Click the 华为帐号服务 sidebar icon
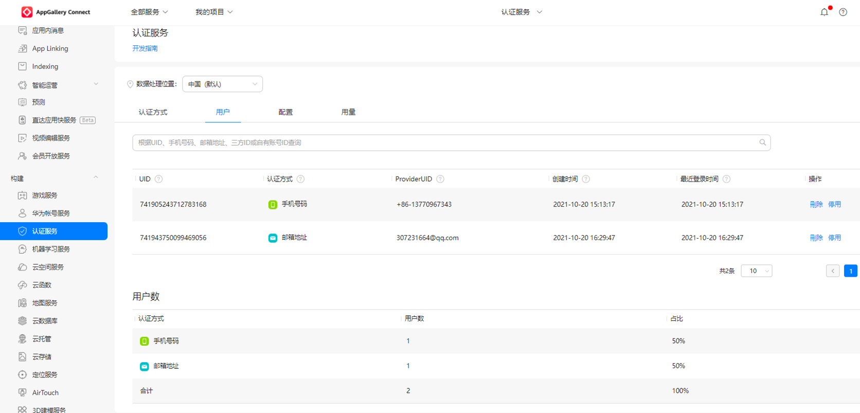 coord(22,213)
